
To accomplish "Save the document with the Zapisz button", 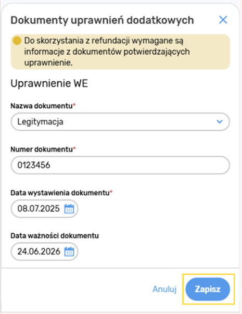I will tap(208, 289).
